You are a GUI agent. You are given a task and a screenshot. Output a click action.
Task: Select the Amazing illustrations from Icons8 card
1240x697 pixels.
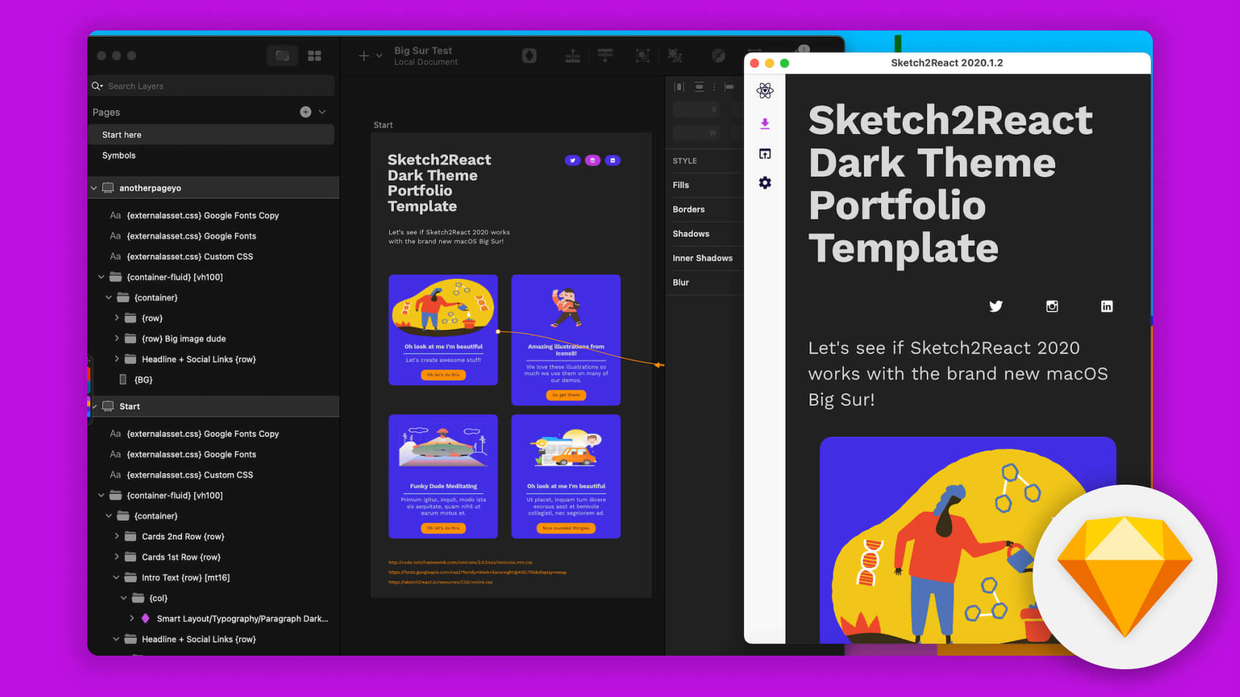566,340
